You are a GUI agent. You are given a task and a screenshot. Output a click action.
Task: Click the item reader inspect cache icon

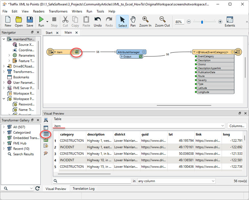(x=77, y=52)
